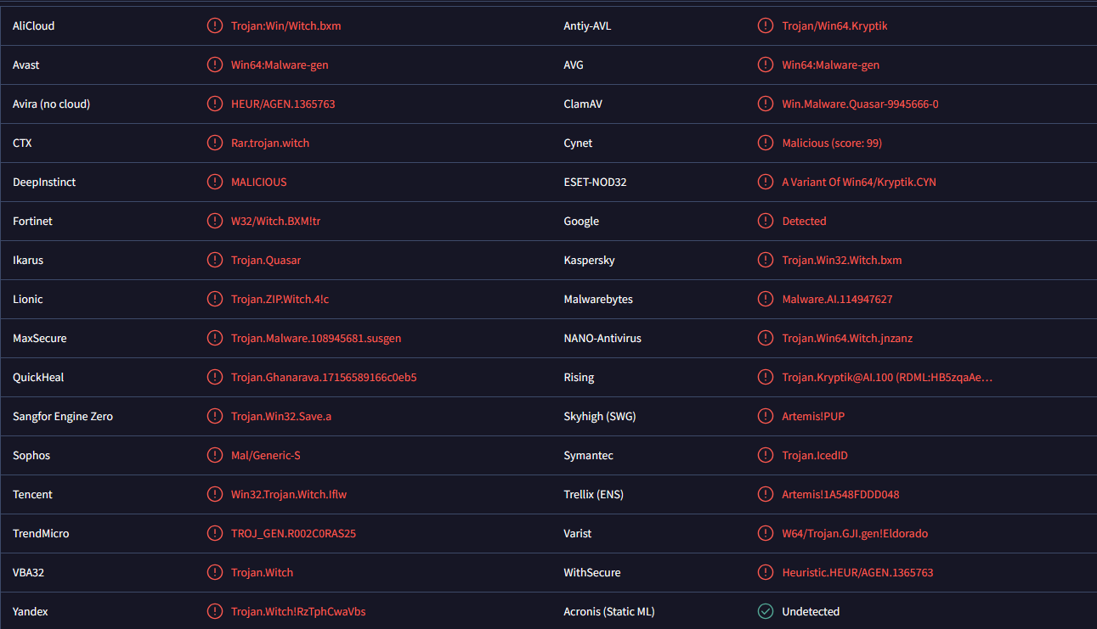Viewport: 1097px width, 629px height.
Task: Click the warning icon in the Yandex row
Action: coord(215,611)
